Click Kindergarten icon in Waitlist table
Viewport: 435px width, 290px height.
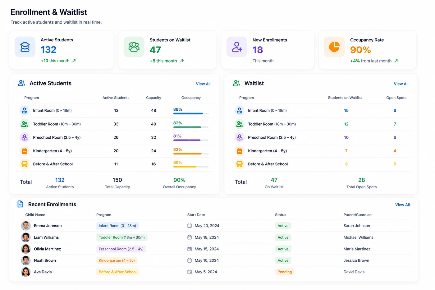239,151
